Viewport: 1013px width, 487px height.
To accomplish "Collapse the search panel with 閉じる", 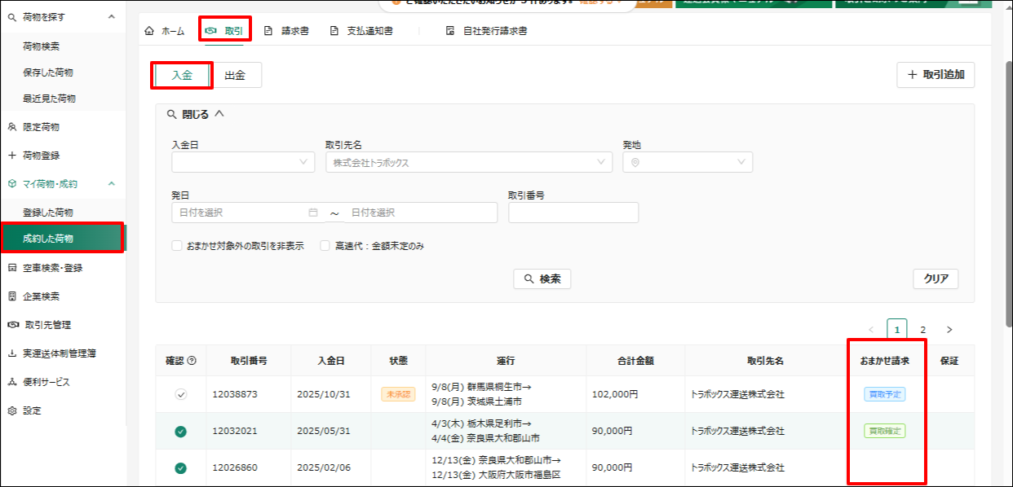I will click(x=196, y=115).
